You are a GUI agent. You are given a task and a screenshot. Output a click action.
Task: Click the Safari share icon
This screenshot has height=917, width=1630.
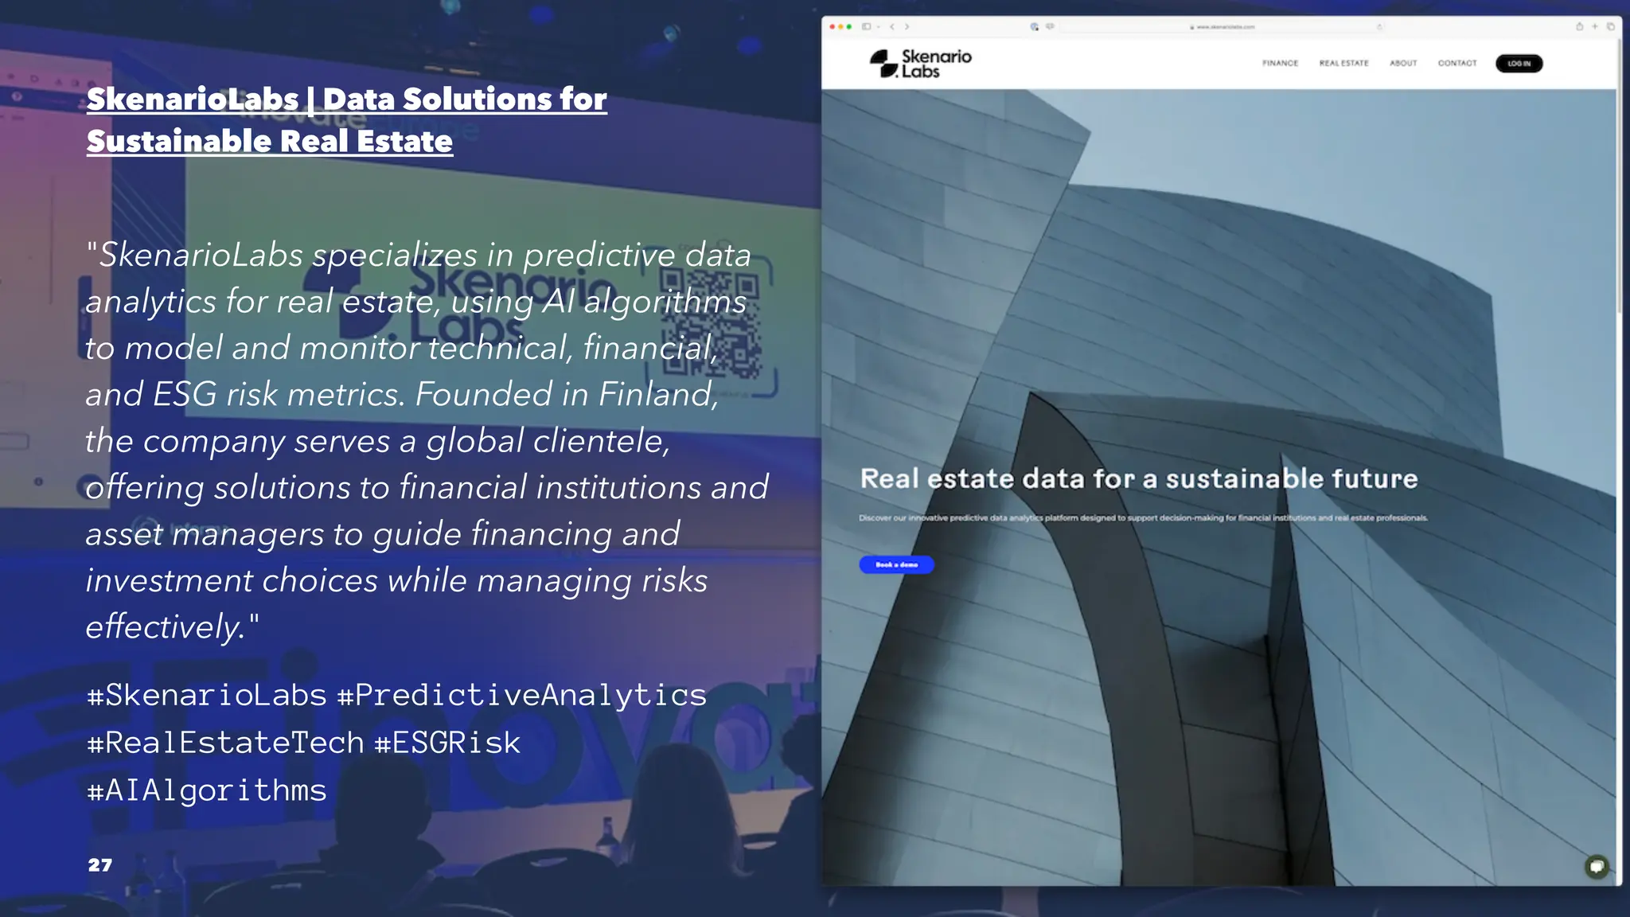tap(1580, 27)
